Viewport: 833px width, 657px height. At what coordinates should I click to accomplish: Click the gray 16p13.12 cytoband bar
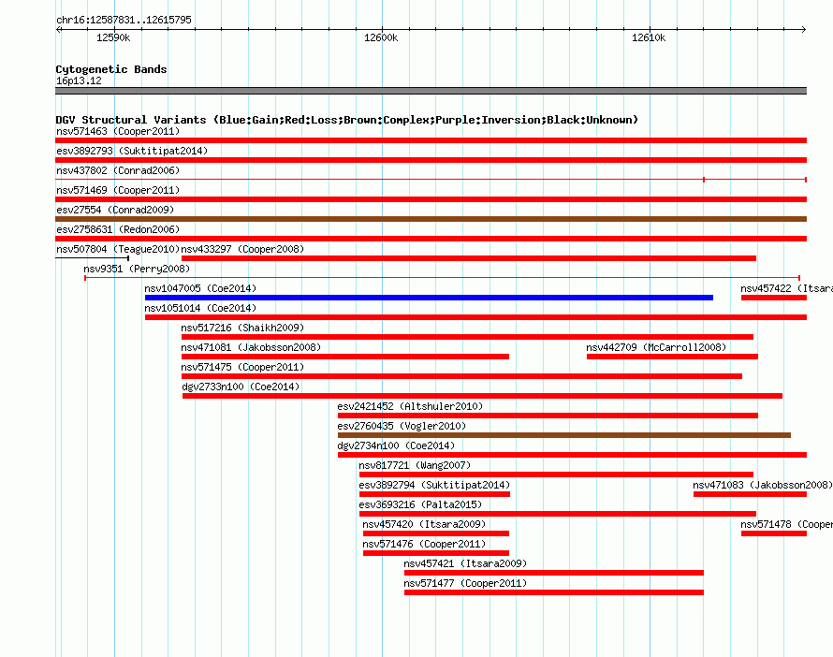[431, 91]
